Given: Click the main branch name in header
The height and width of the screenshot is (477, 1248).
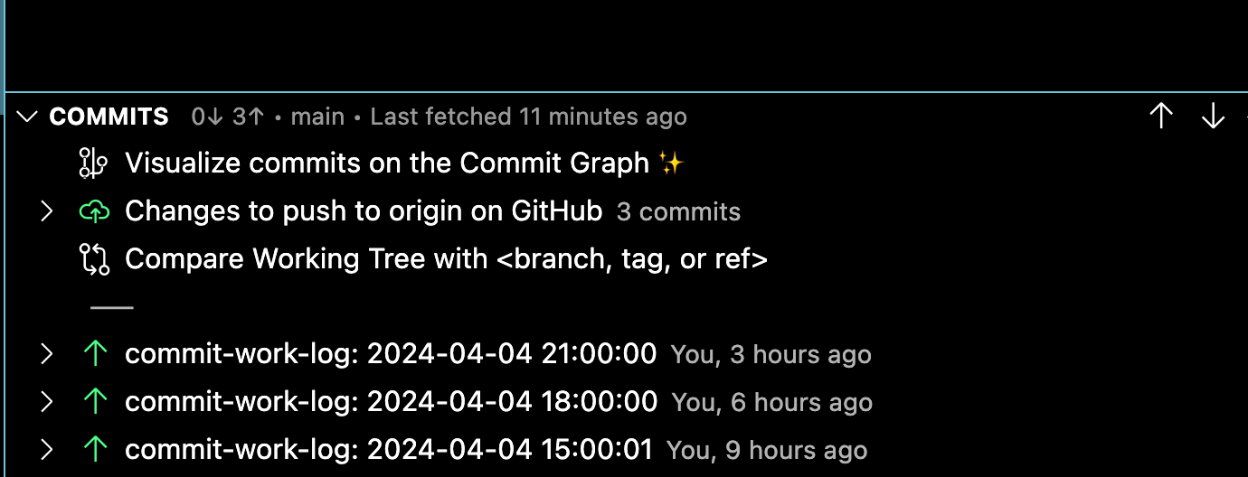Looking at the screenshot, I should [317, 117].
